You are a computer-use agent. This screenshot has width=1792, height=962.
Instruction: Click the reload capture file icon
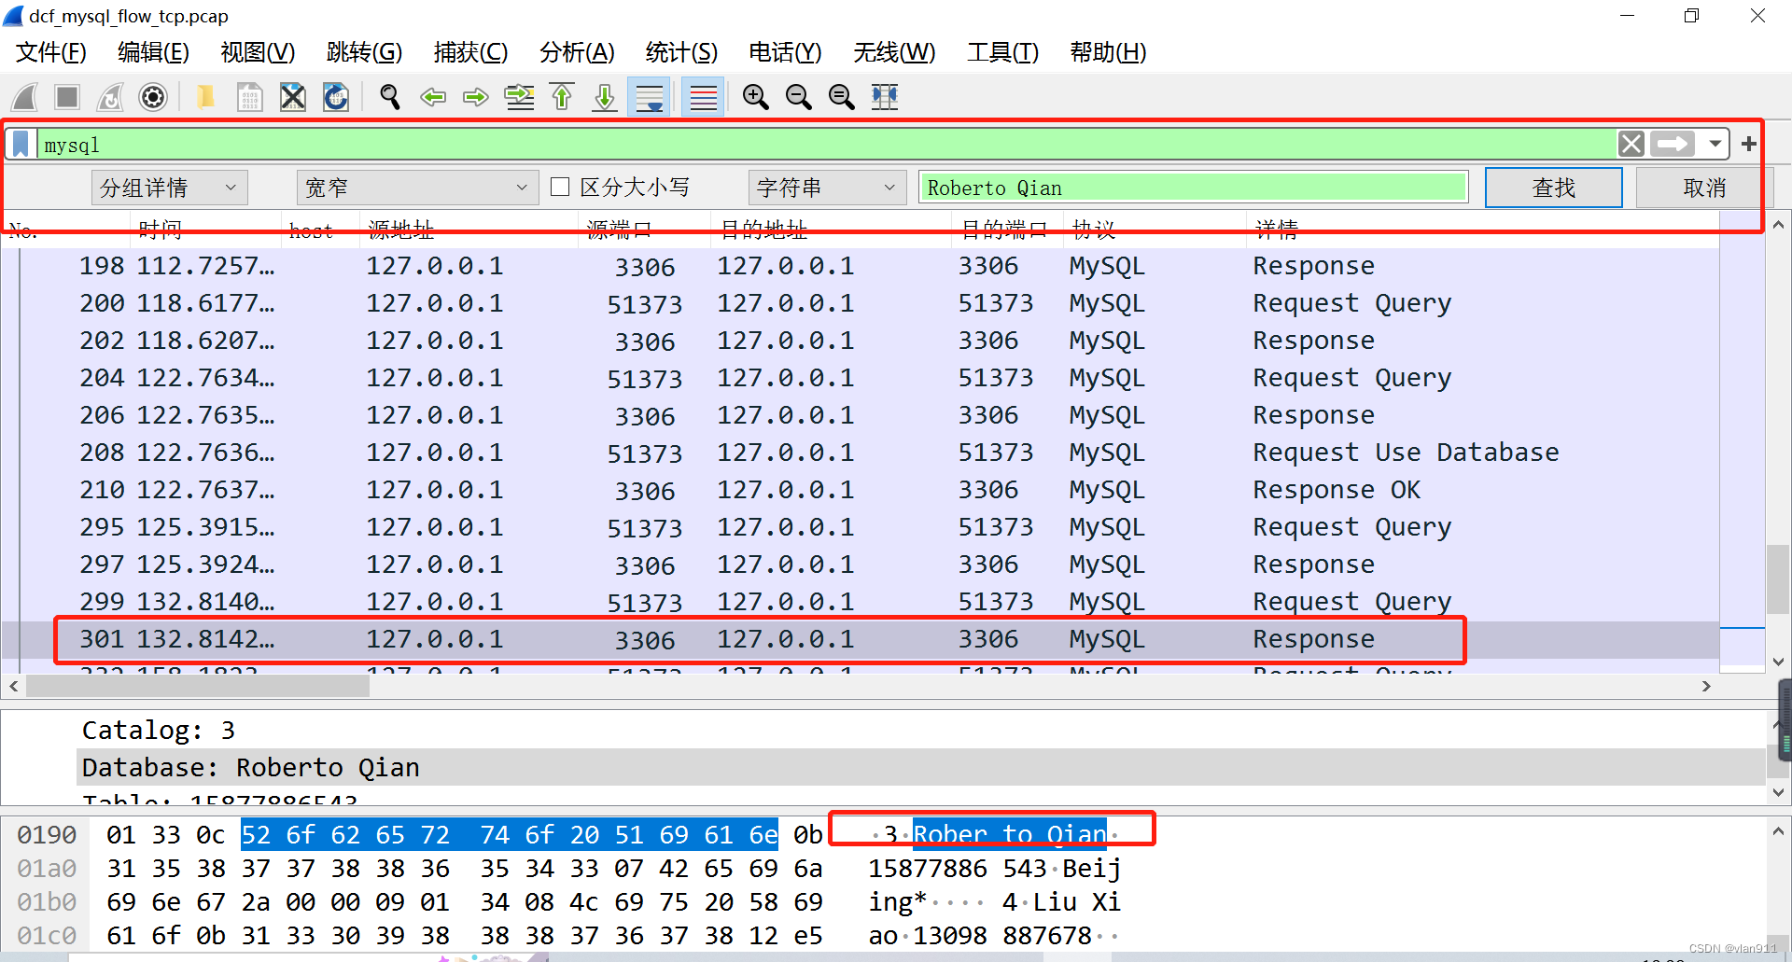click(336, 97)
